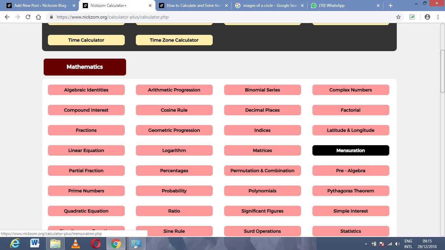This screenshot has width=445, height=250.
Task: Select Linear Equation
Action: coord(86,150)
